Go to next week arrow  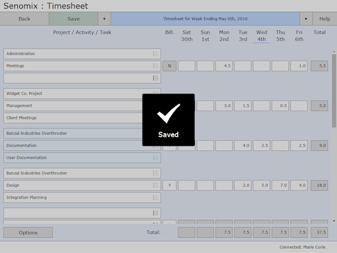coord(306,18)
